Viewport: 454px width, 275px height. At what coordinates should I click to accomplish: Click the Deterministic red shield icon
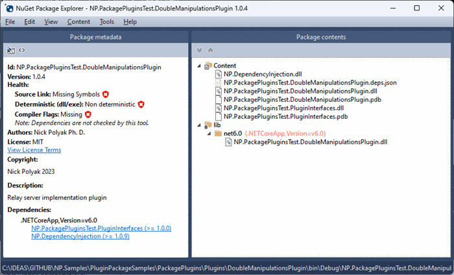(141, 104)
